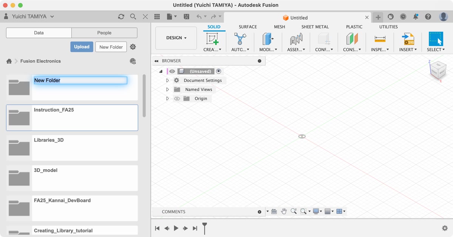This screenshot has height=237, width=453.
Task: Collapse the Browser panel with minus button
Action: 259,61
